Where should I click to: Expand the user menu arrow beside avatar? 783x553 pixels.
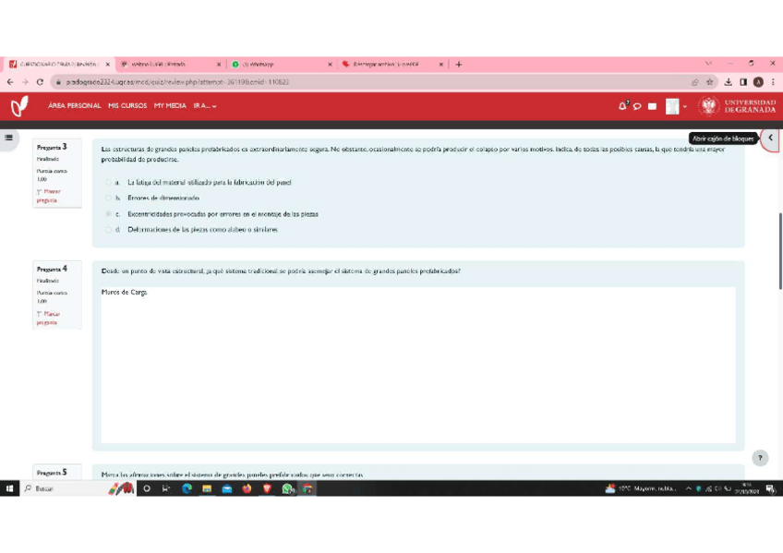point(685,106)
